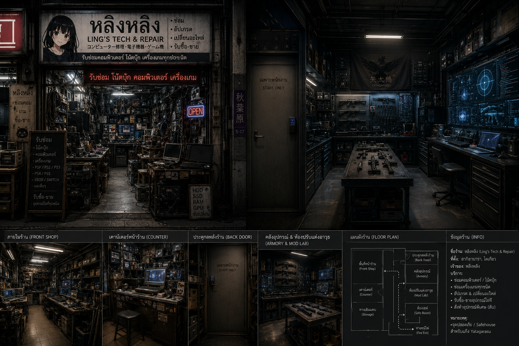Open the Armory & Mod Lab thumbnail
Image resolution: width=519 pixels, height=346 pixels.
(300, 298)
